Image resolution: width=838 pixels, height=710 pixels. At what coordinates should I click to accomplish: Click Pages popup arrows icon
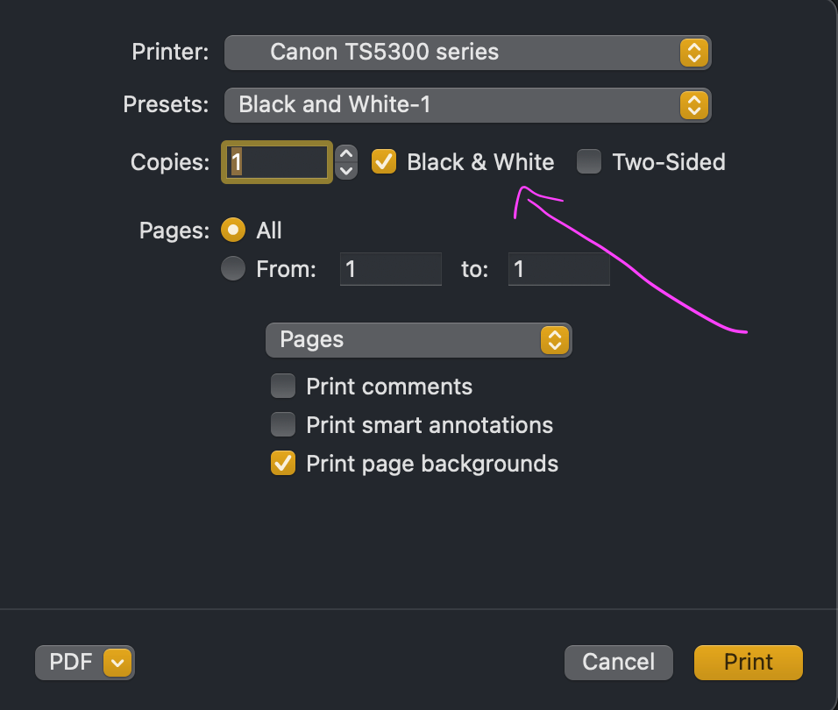554,340
